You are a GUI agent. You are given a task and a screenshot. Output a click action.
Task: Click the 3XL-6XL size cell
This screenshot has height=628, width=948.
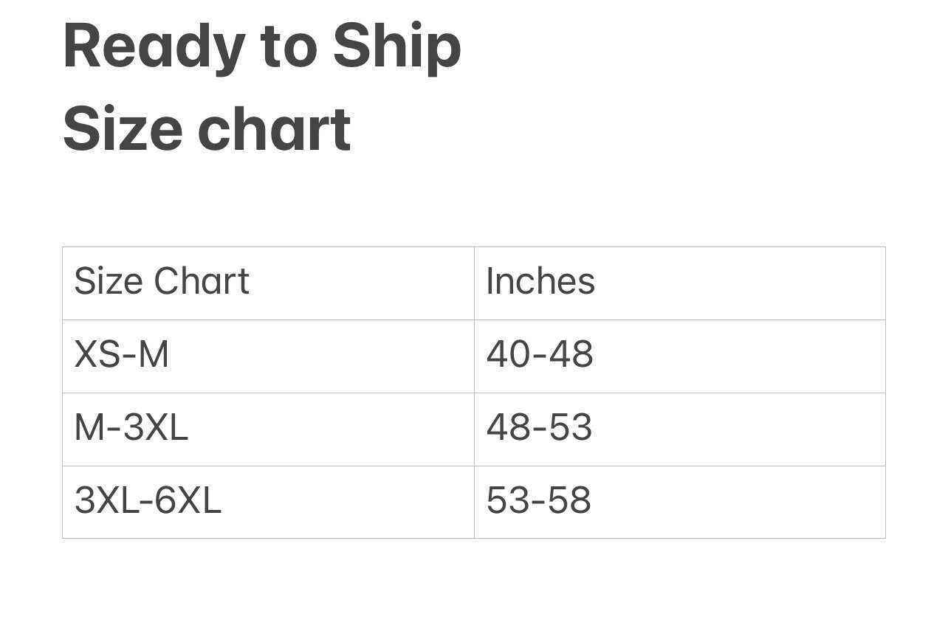[x=268, y=502]
